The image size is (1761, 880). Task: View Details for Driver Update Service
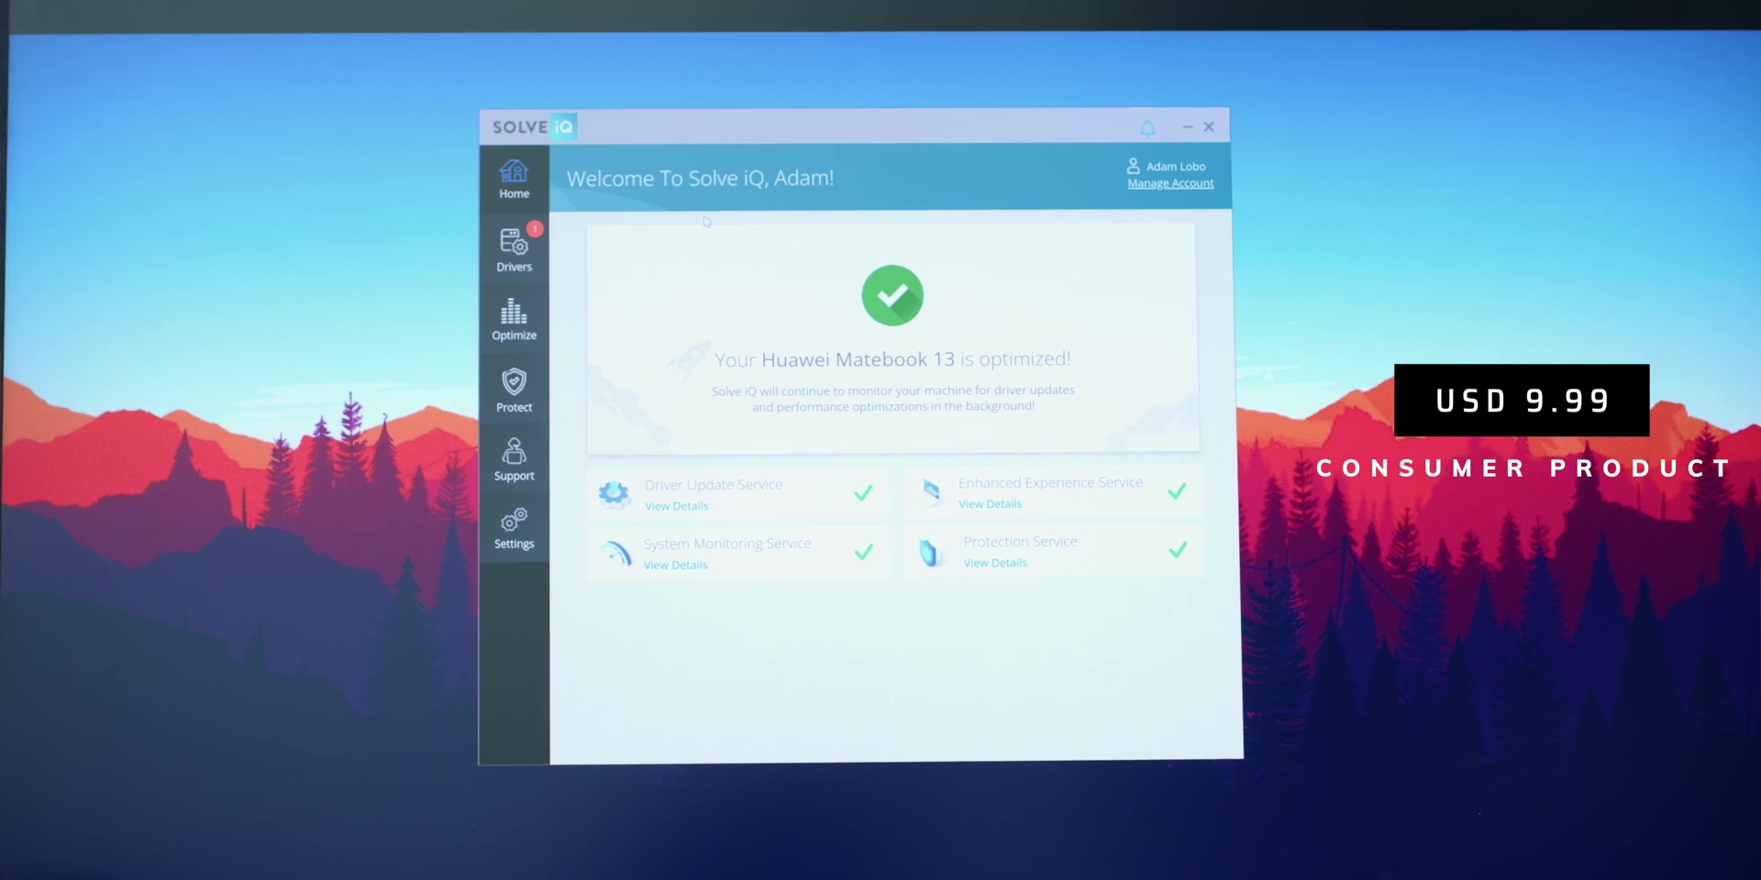click(676, 506)
